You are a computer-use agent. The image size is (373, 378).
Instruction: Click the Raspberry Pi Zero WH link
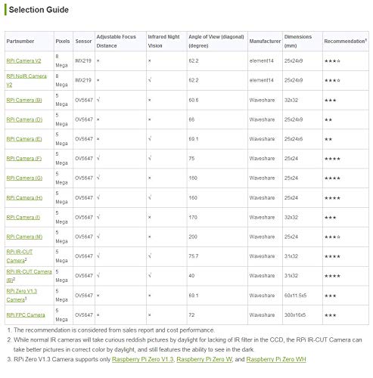click(276, 359)
